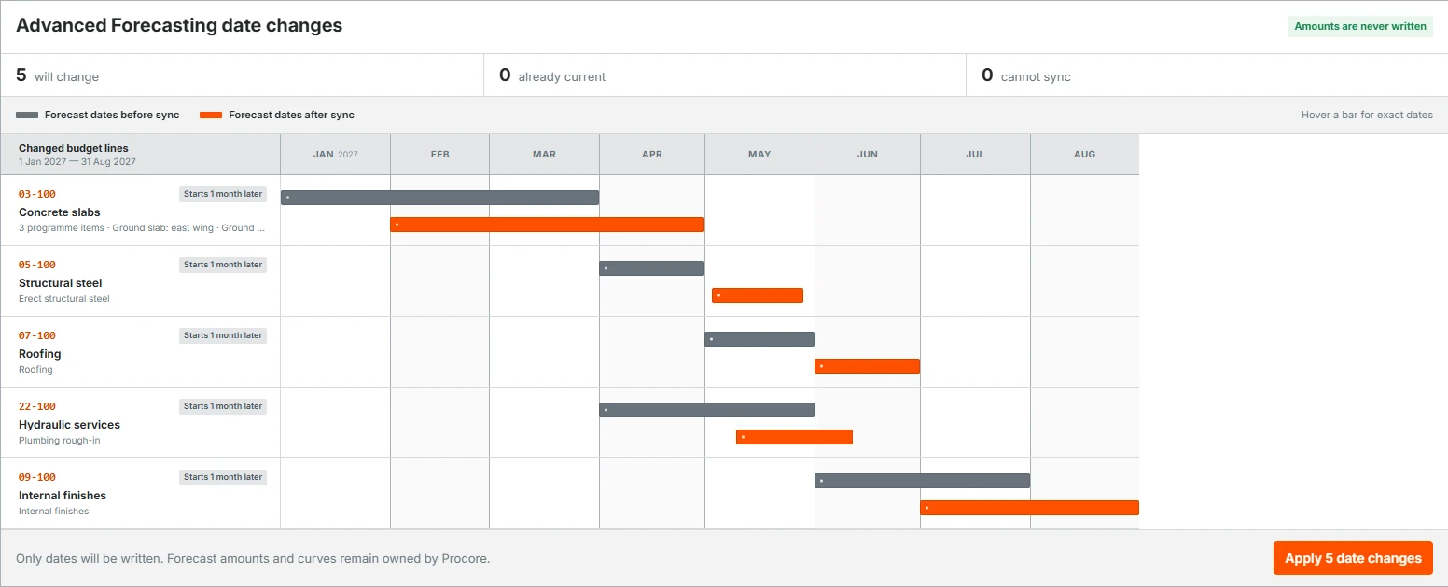Click the 'Hover a bar for exact dates' hint
Viewport: 1448px width, 587px height.
tap(1367, 116)
